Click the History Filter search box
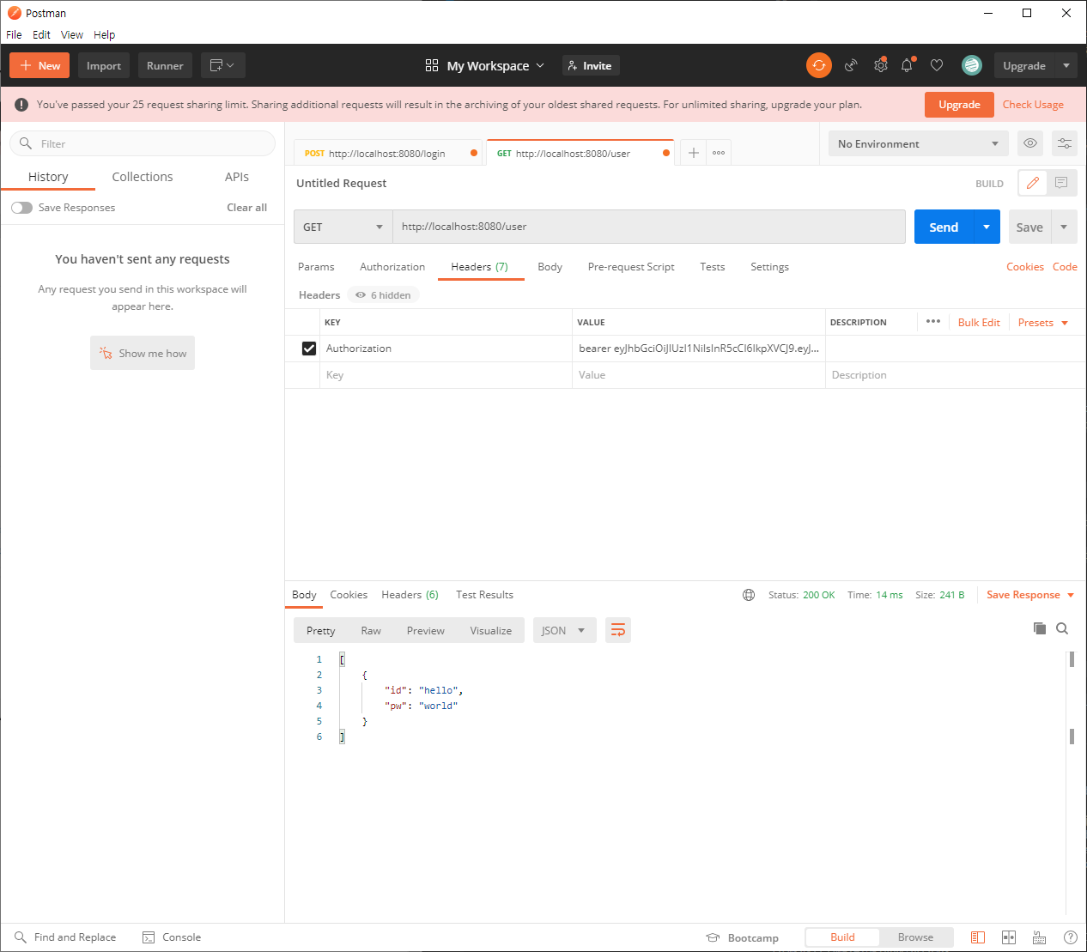1087x952 pixels. [143, 143]
